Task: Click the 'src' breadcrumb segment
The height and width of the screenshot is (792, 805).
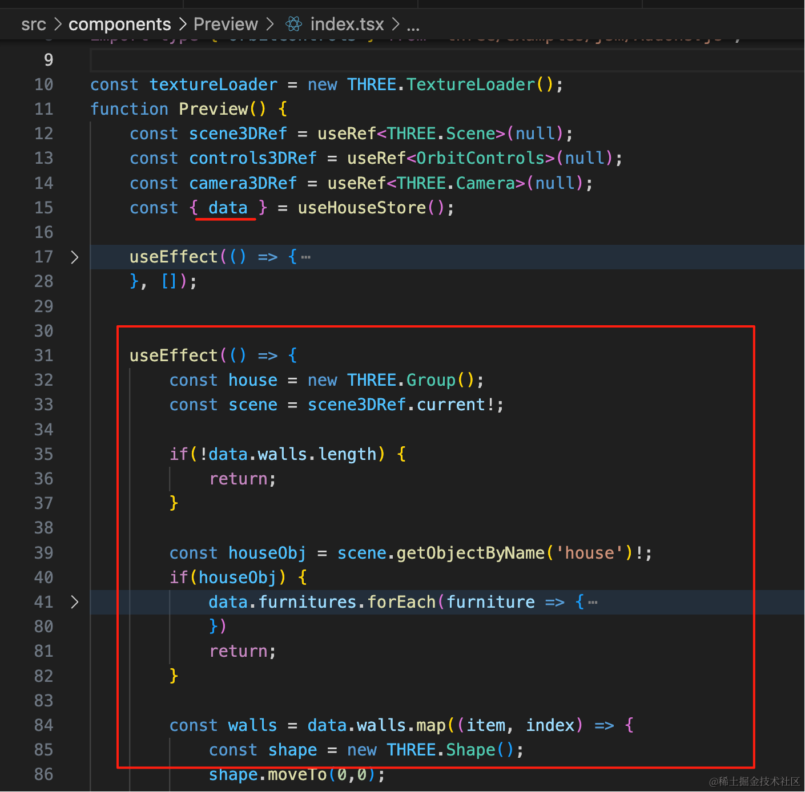Action: point(34,25)
